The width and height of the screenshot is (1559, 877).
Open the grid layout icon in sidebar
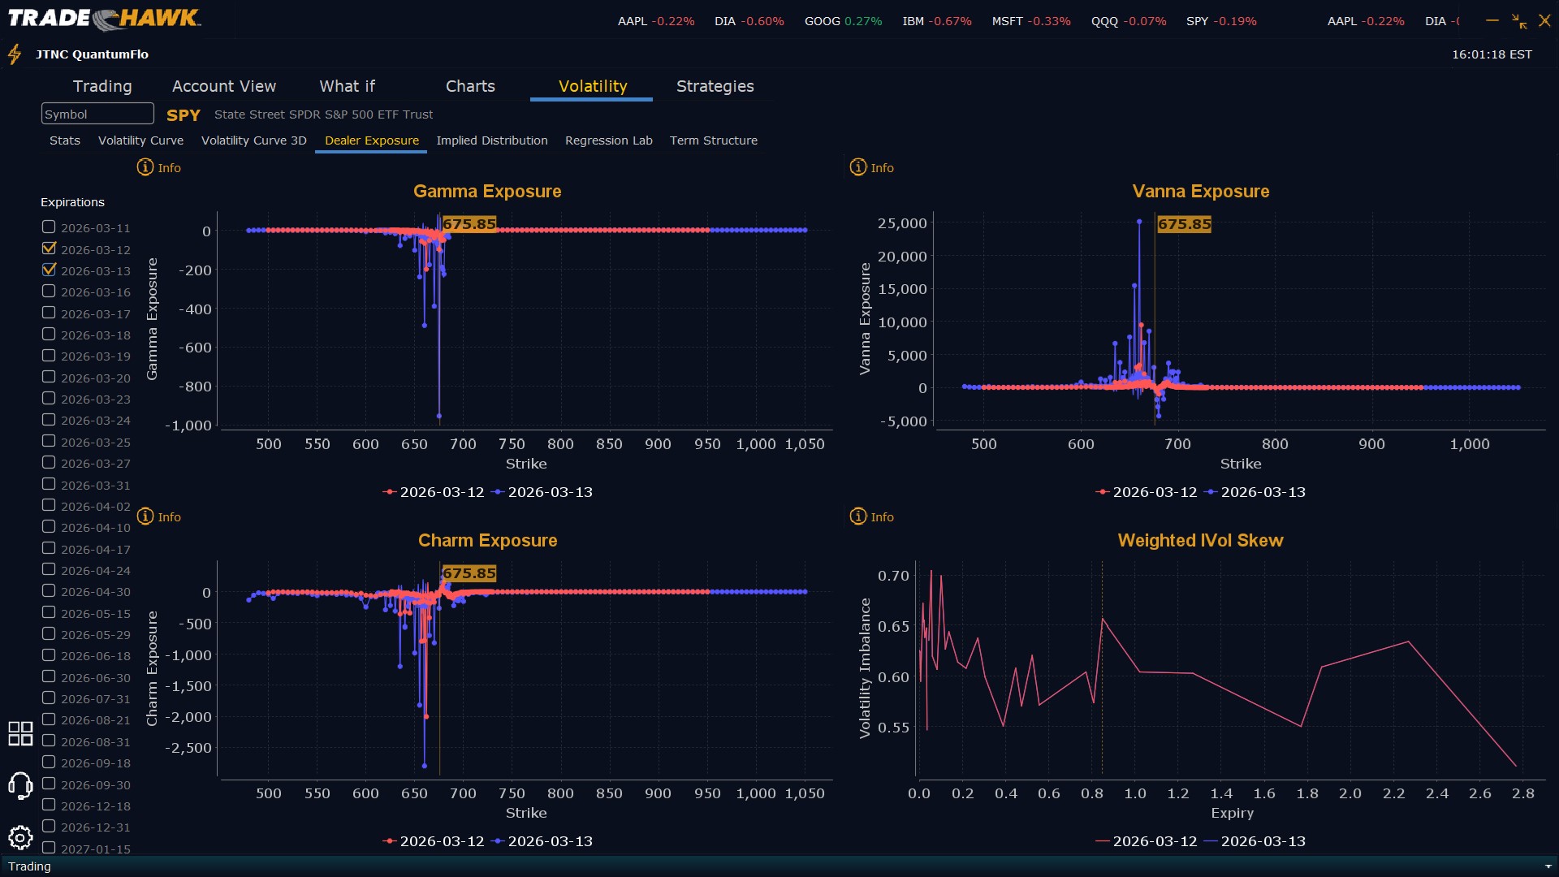coord(20,733)
